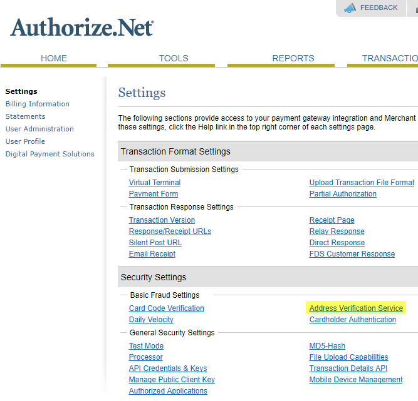Open the Silent Post URL setting
This screenshot has width=418, height=401.
click(x=155, y=243)
